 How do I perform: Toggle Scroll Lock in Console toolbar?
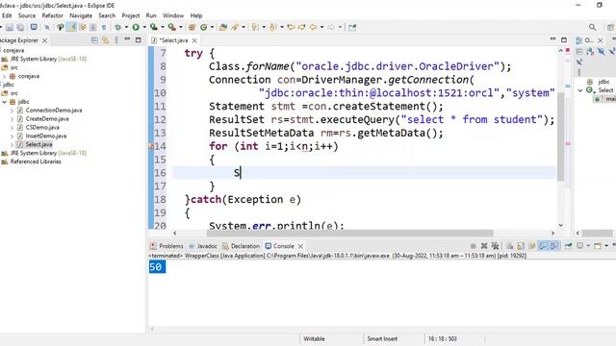point(521,246)
